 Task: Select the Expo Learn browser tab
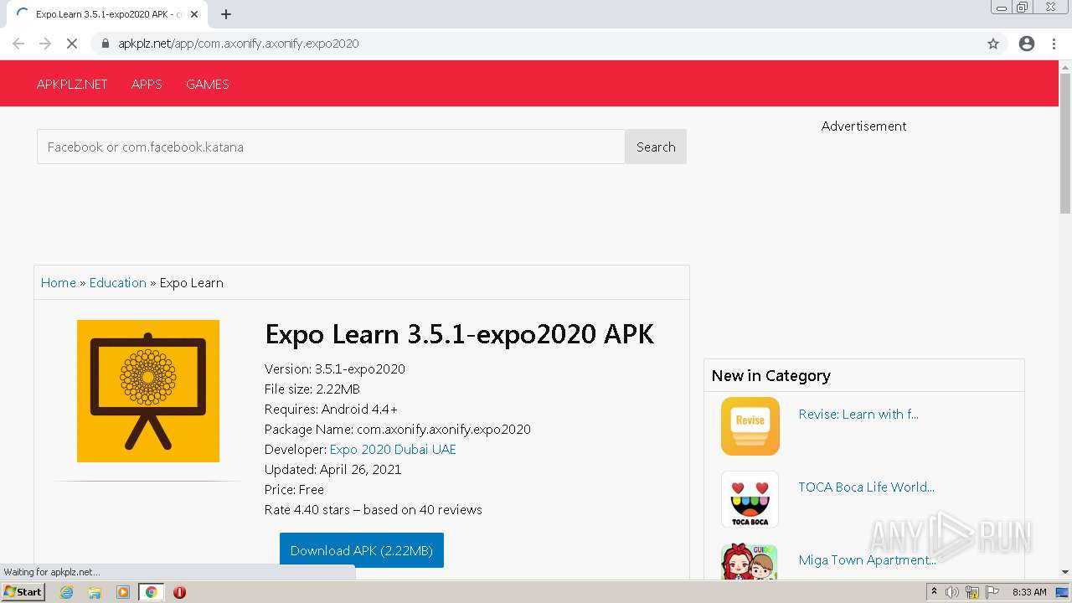click(x=105, y=14)
